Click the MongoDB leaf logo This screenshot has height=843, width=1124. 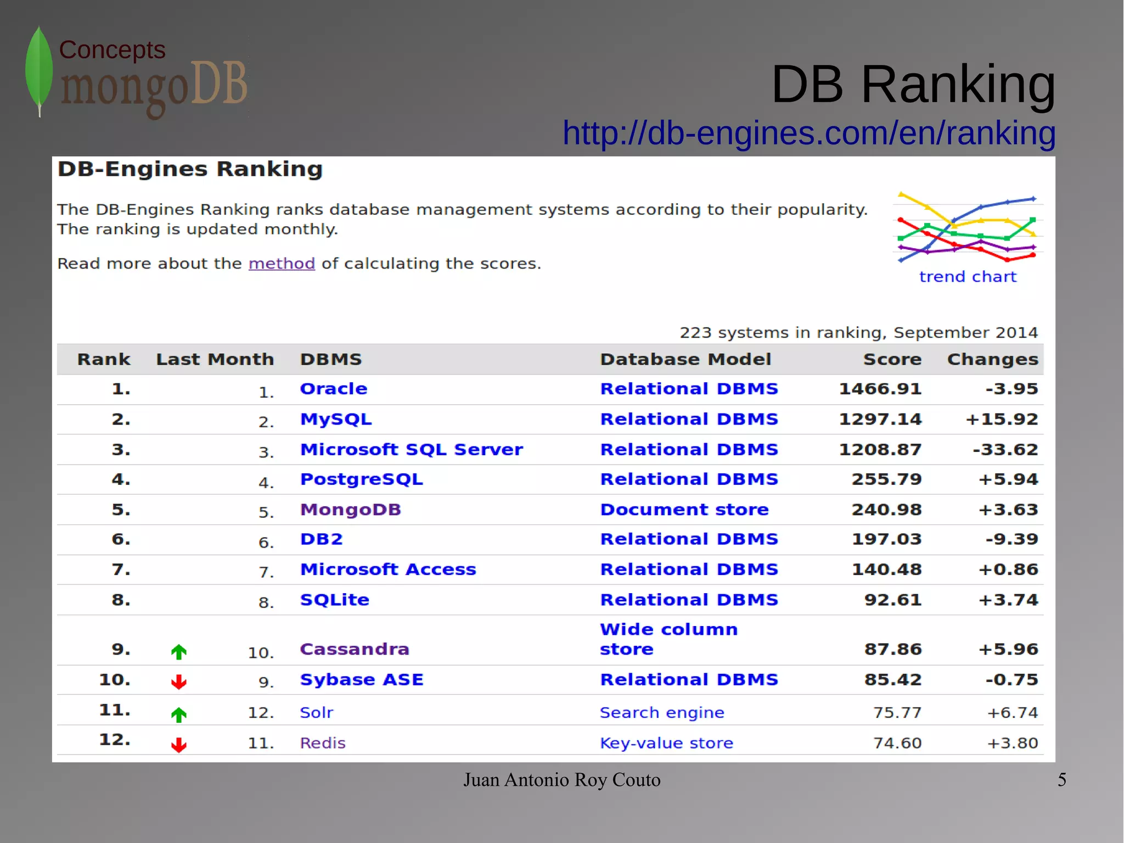click(39, 71)
